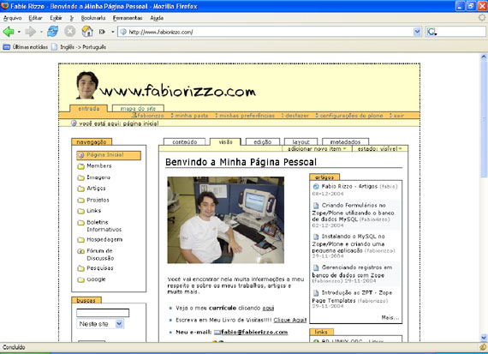Click the Mais... link in artigos
The image size is (488, 354).
[x=390, y=317]
